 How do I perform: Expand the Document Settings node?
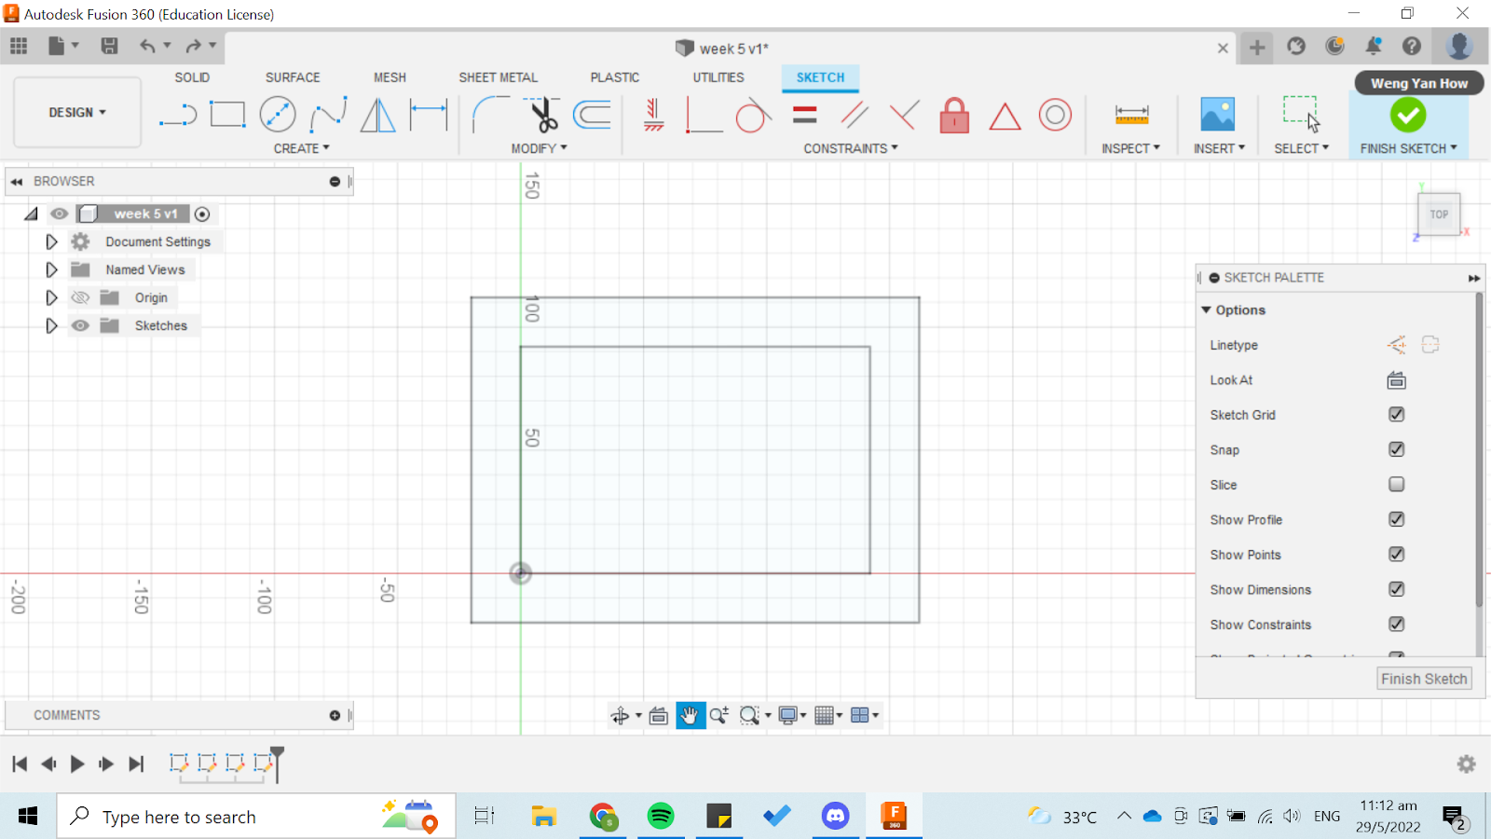(51, 241)
